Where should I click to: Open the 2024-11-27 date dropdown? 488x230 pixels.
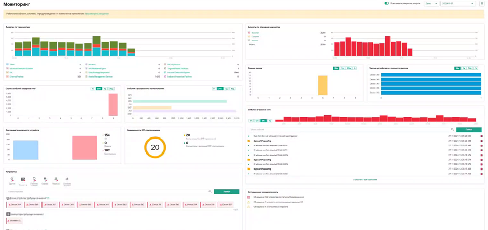pyautogui.click(x=458, y=4)
